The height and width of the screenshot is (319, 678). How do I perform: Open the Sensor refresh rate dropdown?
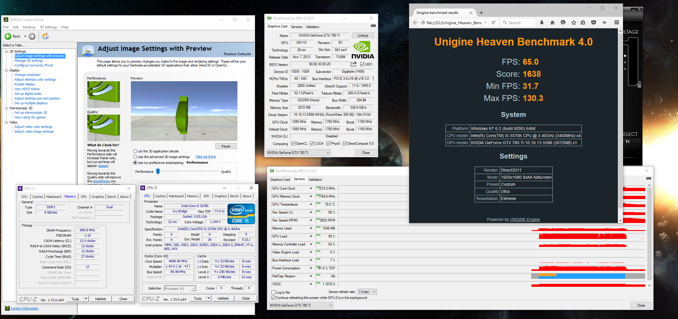tap(367, 292)
